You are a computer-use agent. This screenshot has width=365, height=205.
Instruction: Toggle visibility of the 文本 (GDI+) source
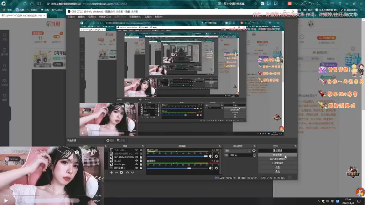click(136, 150)
